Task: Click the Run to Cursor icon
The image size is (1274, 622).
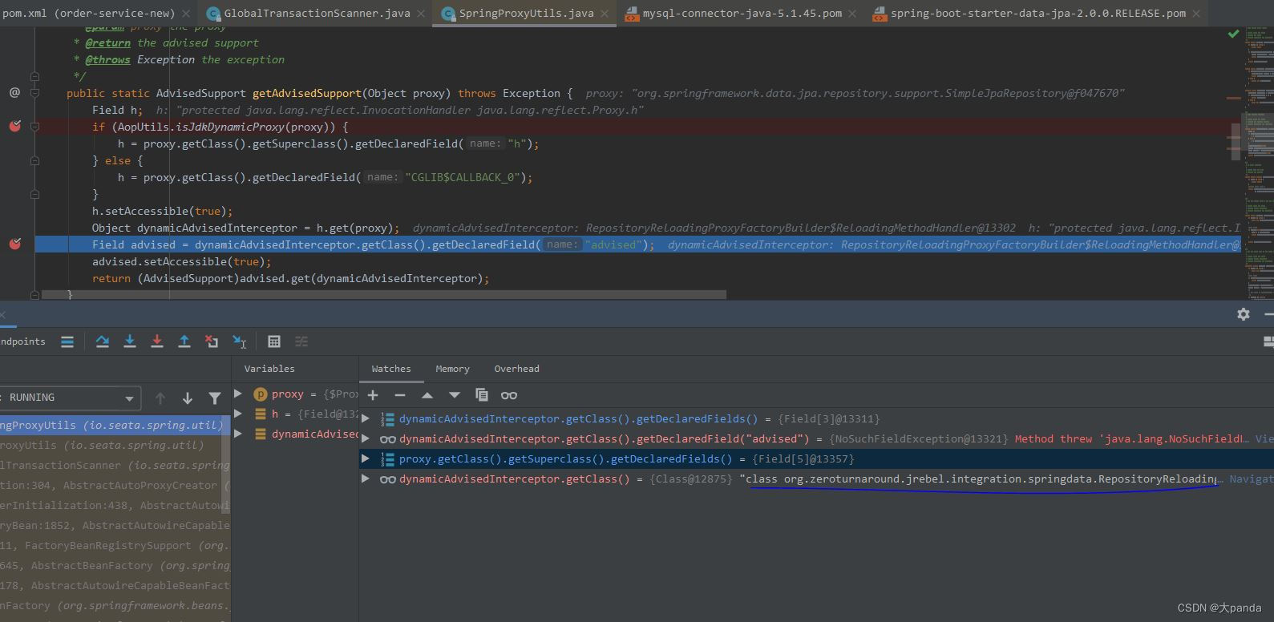Action: 239,341
